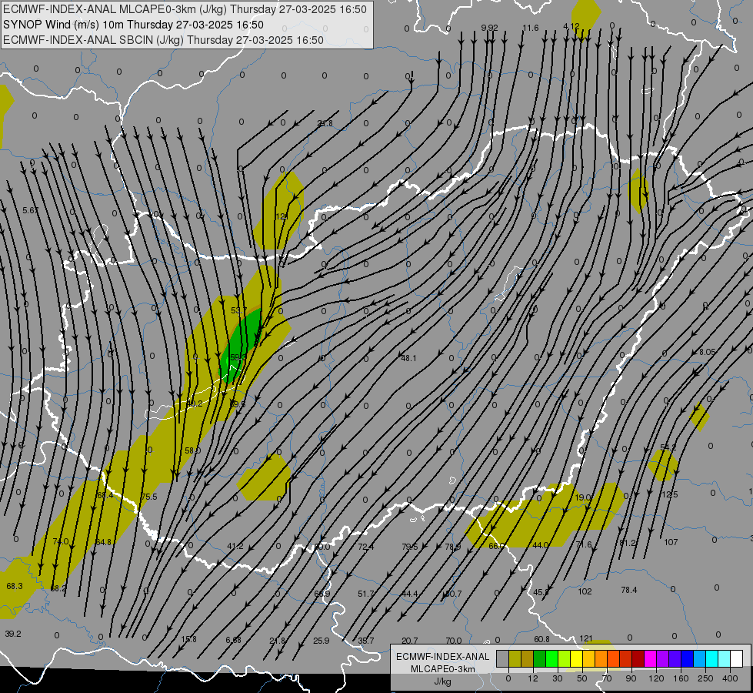The height and width of the screenshot is (693, 753).
Task: Choose the bright green legend color box
Action: pyautogui.click(x=551, y=658)
